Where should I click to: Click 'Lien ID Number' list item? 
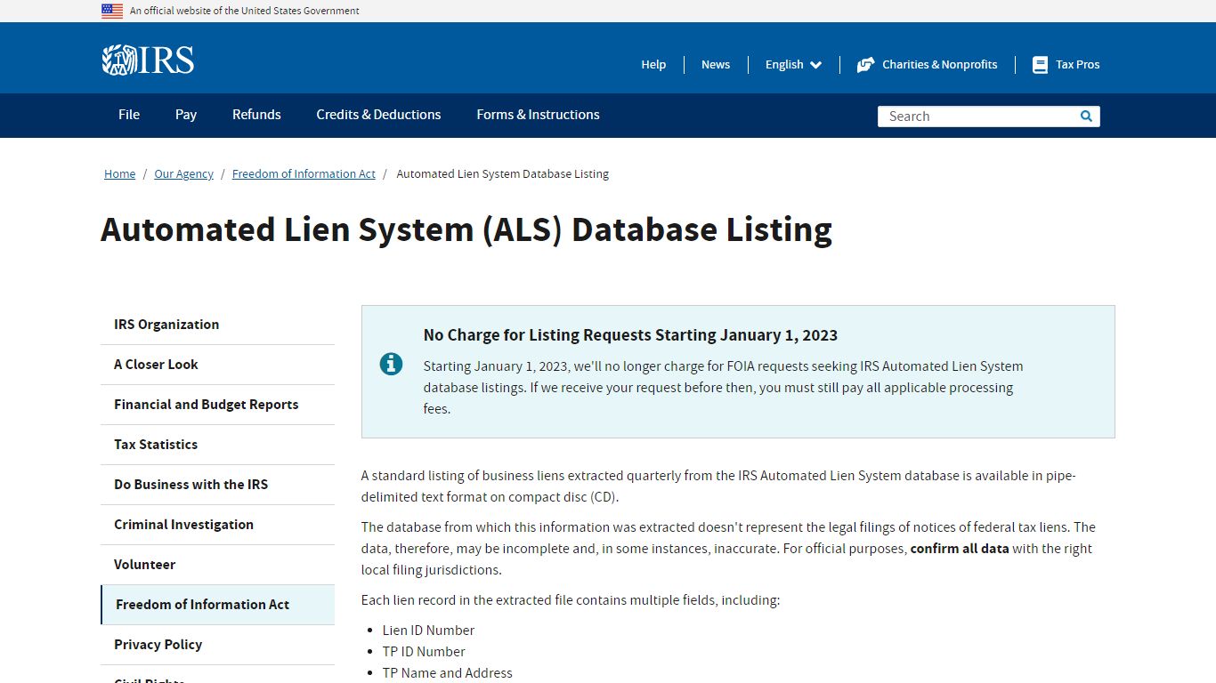428,631
